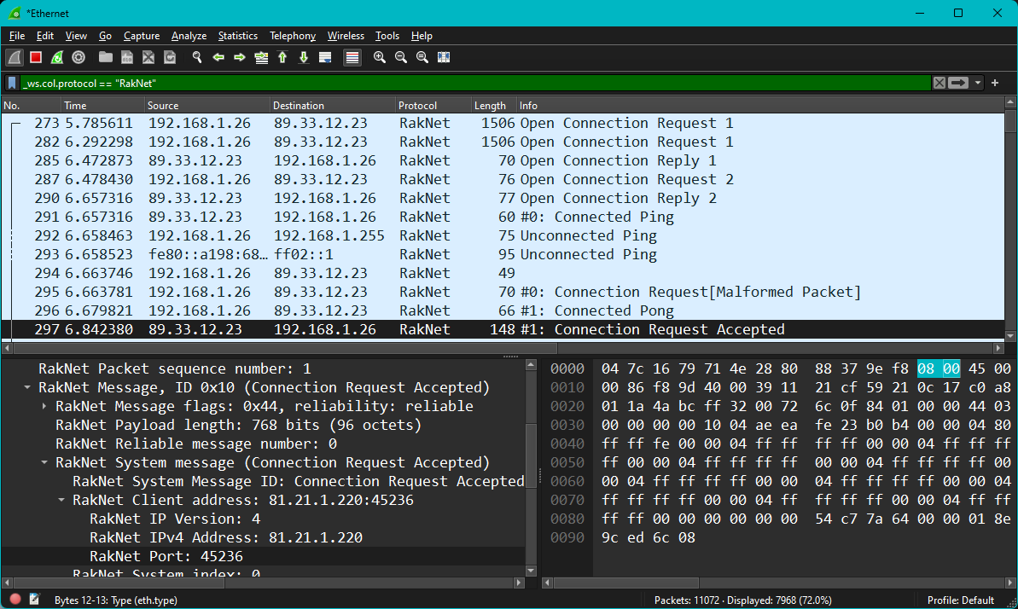Zoom in on the packet list
Viewport: 1018px width, 609px height.
(379, 57)
